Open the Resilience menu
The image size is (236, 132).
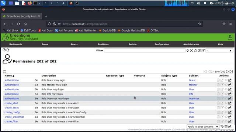coord(103,44)
